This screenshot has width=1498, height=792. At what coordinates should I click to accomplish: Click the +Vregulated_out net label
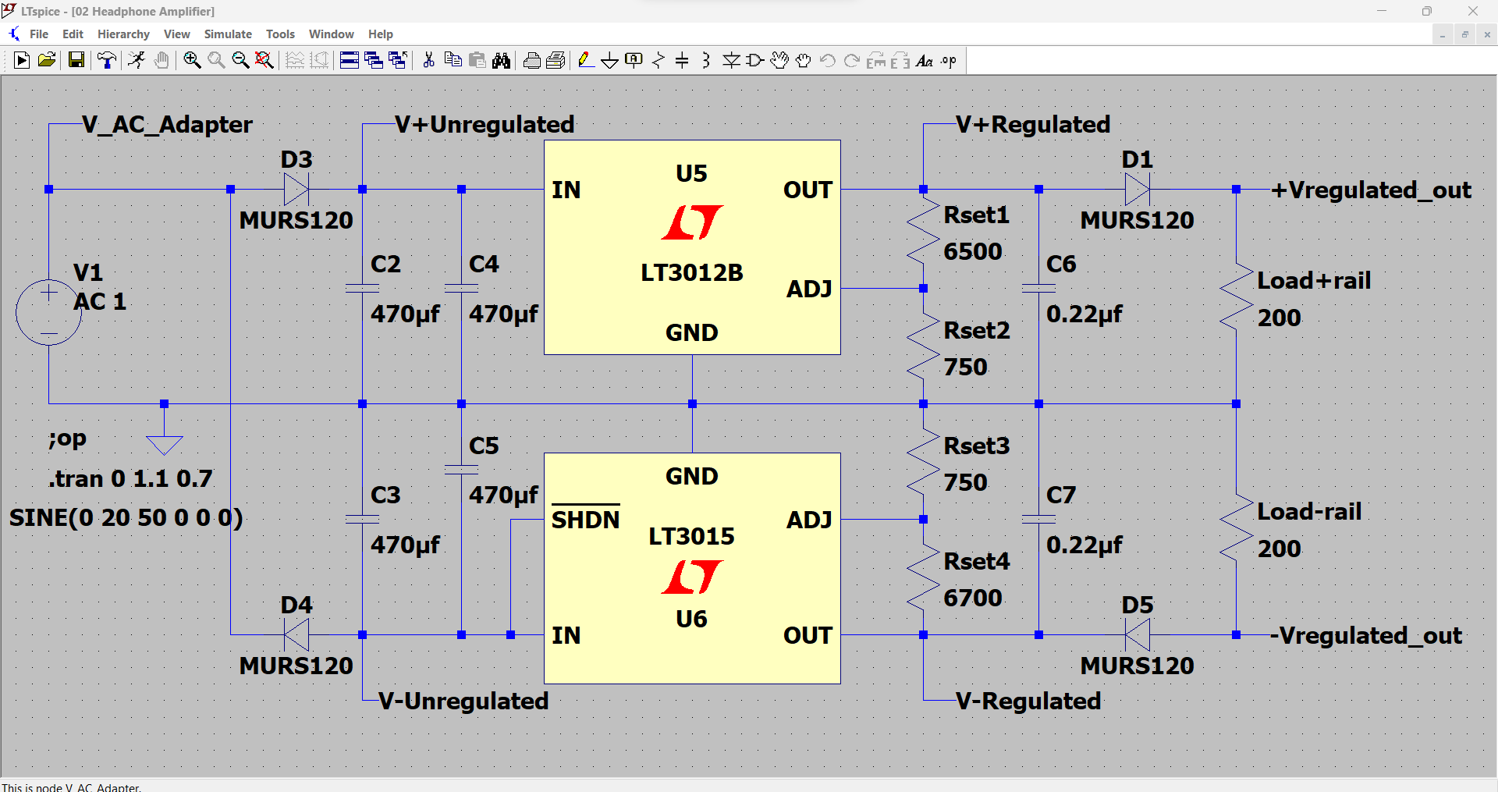(1372, 190)
